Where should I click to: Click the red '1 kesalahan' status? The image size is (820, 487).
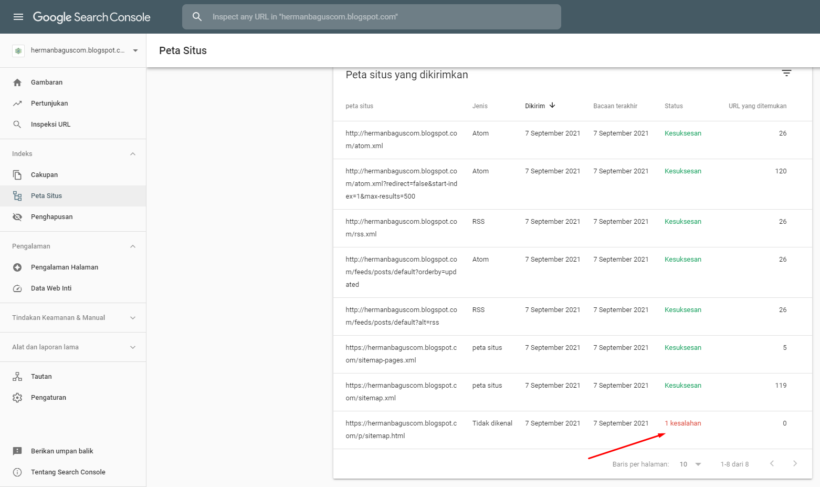683,423
